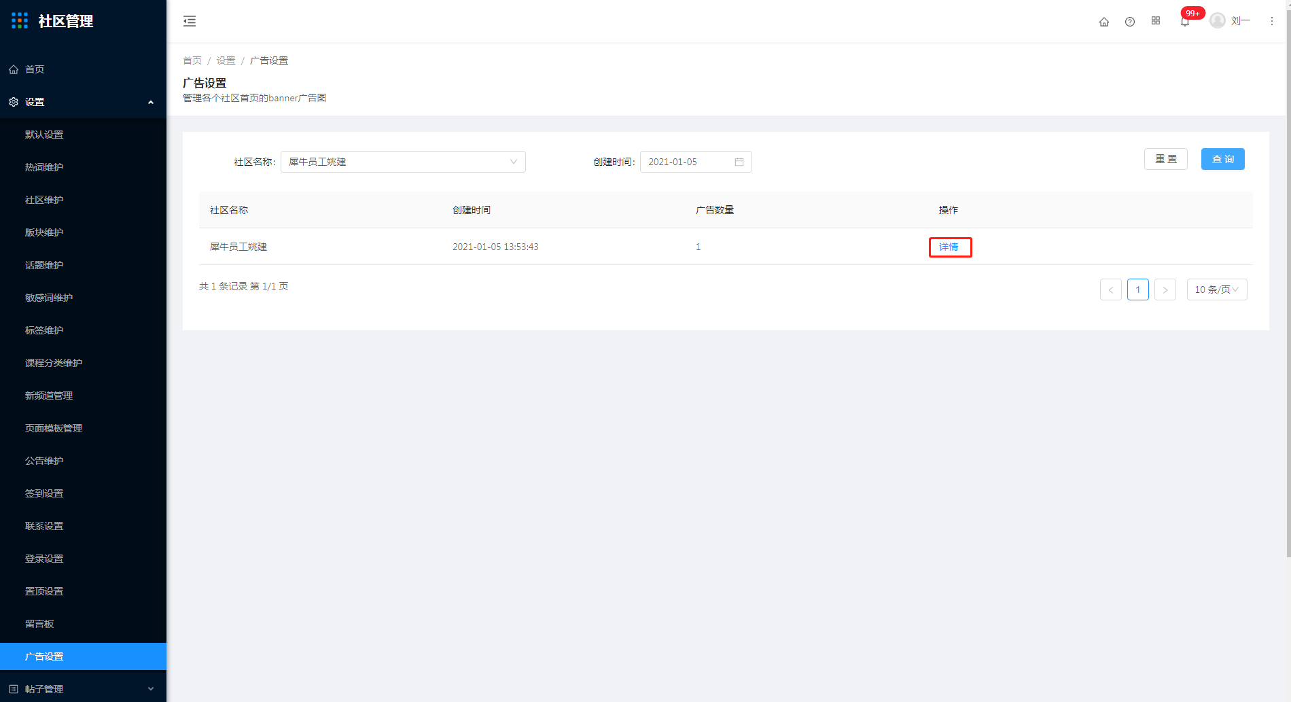The width and height of the screenshot is (1291, 702).
Task: Open notifications bell with 99+ badge
Action: click(x=1186, y=21)
